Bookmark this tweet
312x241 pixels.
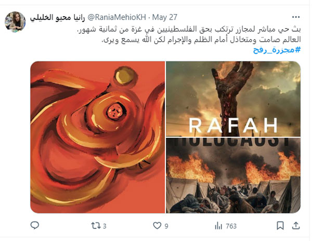tap(280, 226)
